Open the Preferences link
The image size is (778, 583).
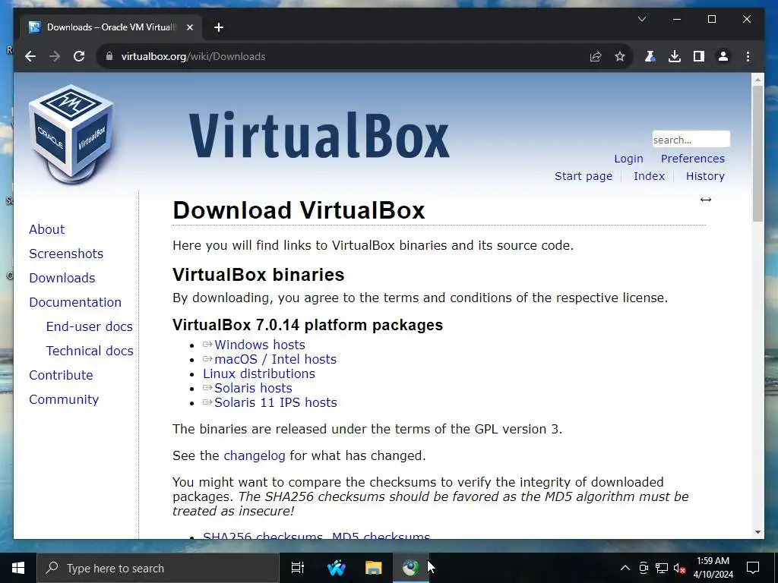[693, 159]
